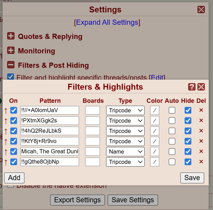Add a new filter row
This screenshot has width=213, height=210.
point(14,178)
